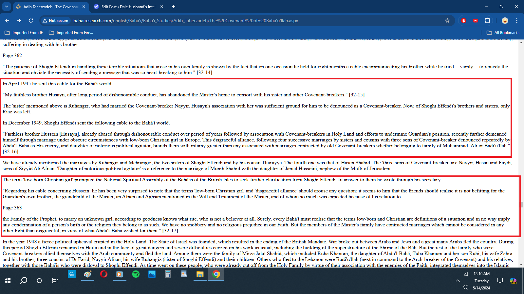Expand the tab search dropdown arrow

tap(7, 7)
